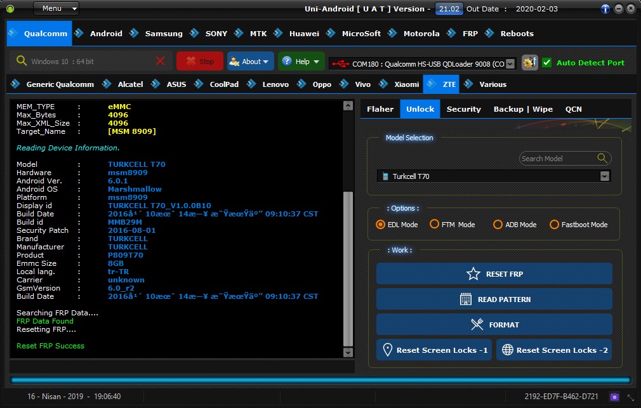Click the log scroll down arrow
641x408 pixels.
(x=348, y=352)
